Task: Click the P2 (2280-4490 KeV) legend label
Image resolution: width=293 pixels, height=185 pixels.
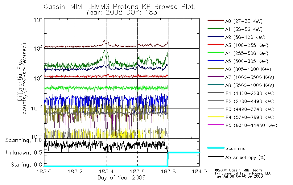Action: point(250,101)
